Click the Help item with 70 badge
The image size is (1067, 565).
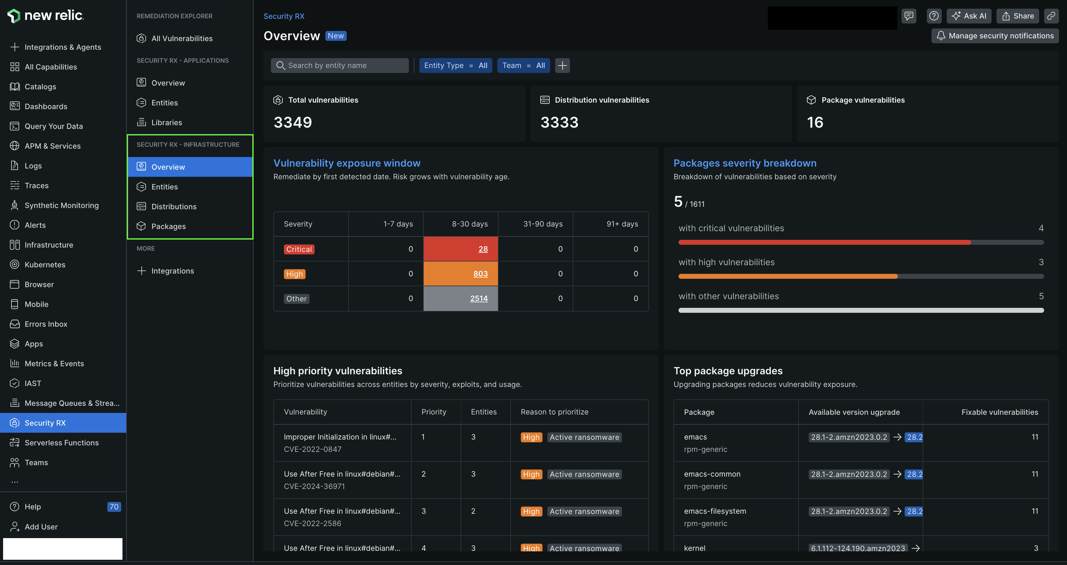[x=63, y=507]
